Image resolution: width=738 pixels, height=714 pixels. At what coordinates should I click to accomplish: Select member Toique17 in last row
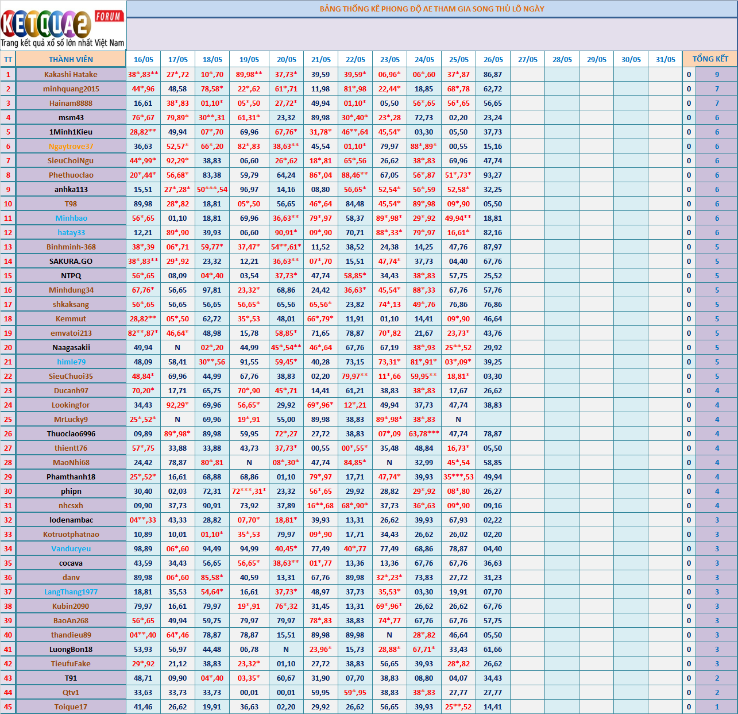tap(71, 707)
